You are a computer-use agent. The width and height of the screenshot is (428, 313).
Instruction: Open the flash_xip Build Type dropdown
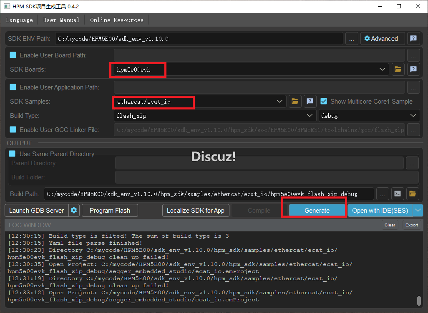(x=309, y=115)
